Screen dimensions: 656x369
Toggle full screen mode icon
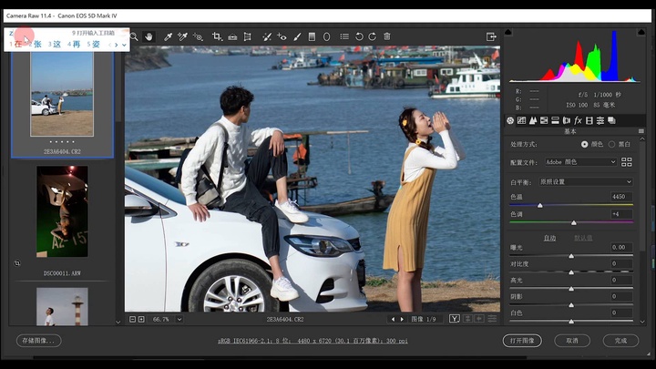click(x=491, y=36)
